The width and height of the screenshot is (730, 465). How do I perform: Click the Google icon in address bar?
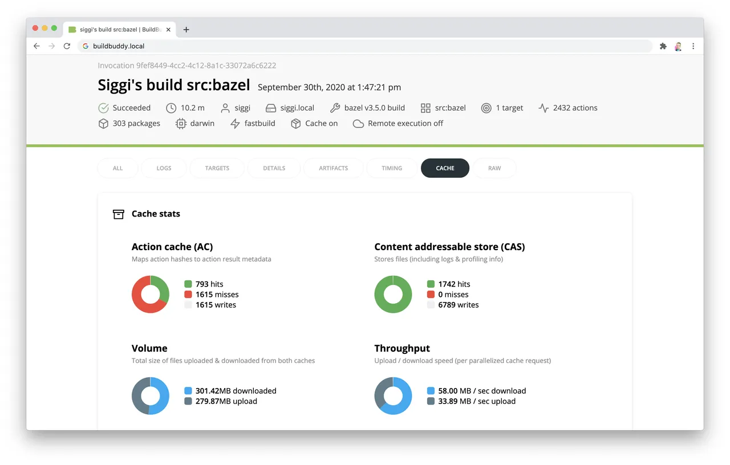pos(86,46)
